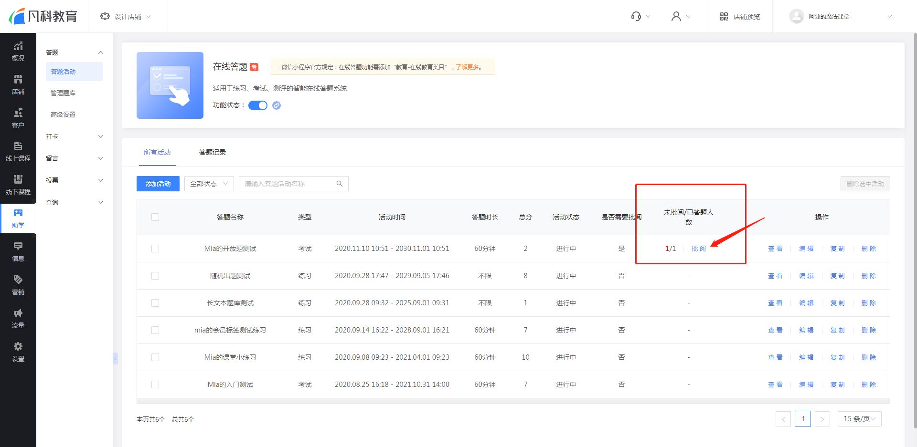Toggle the 功能状态 switch

258,105
